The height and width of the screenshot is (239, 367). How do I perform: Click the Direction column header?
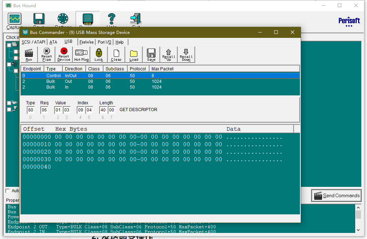point(74,69)
